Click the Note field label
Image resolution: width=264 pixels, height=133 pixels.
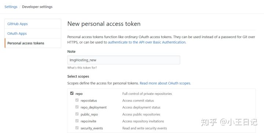coord(71,51)
